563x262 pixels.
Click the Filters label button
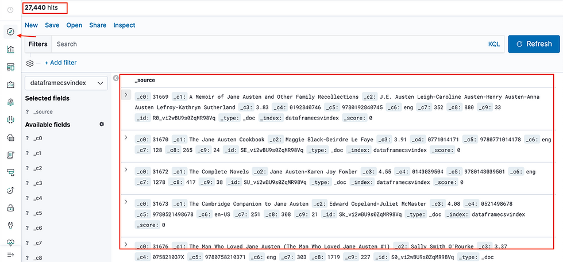pyautogui.click(x=38, y=44)
